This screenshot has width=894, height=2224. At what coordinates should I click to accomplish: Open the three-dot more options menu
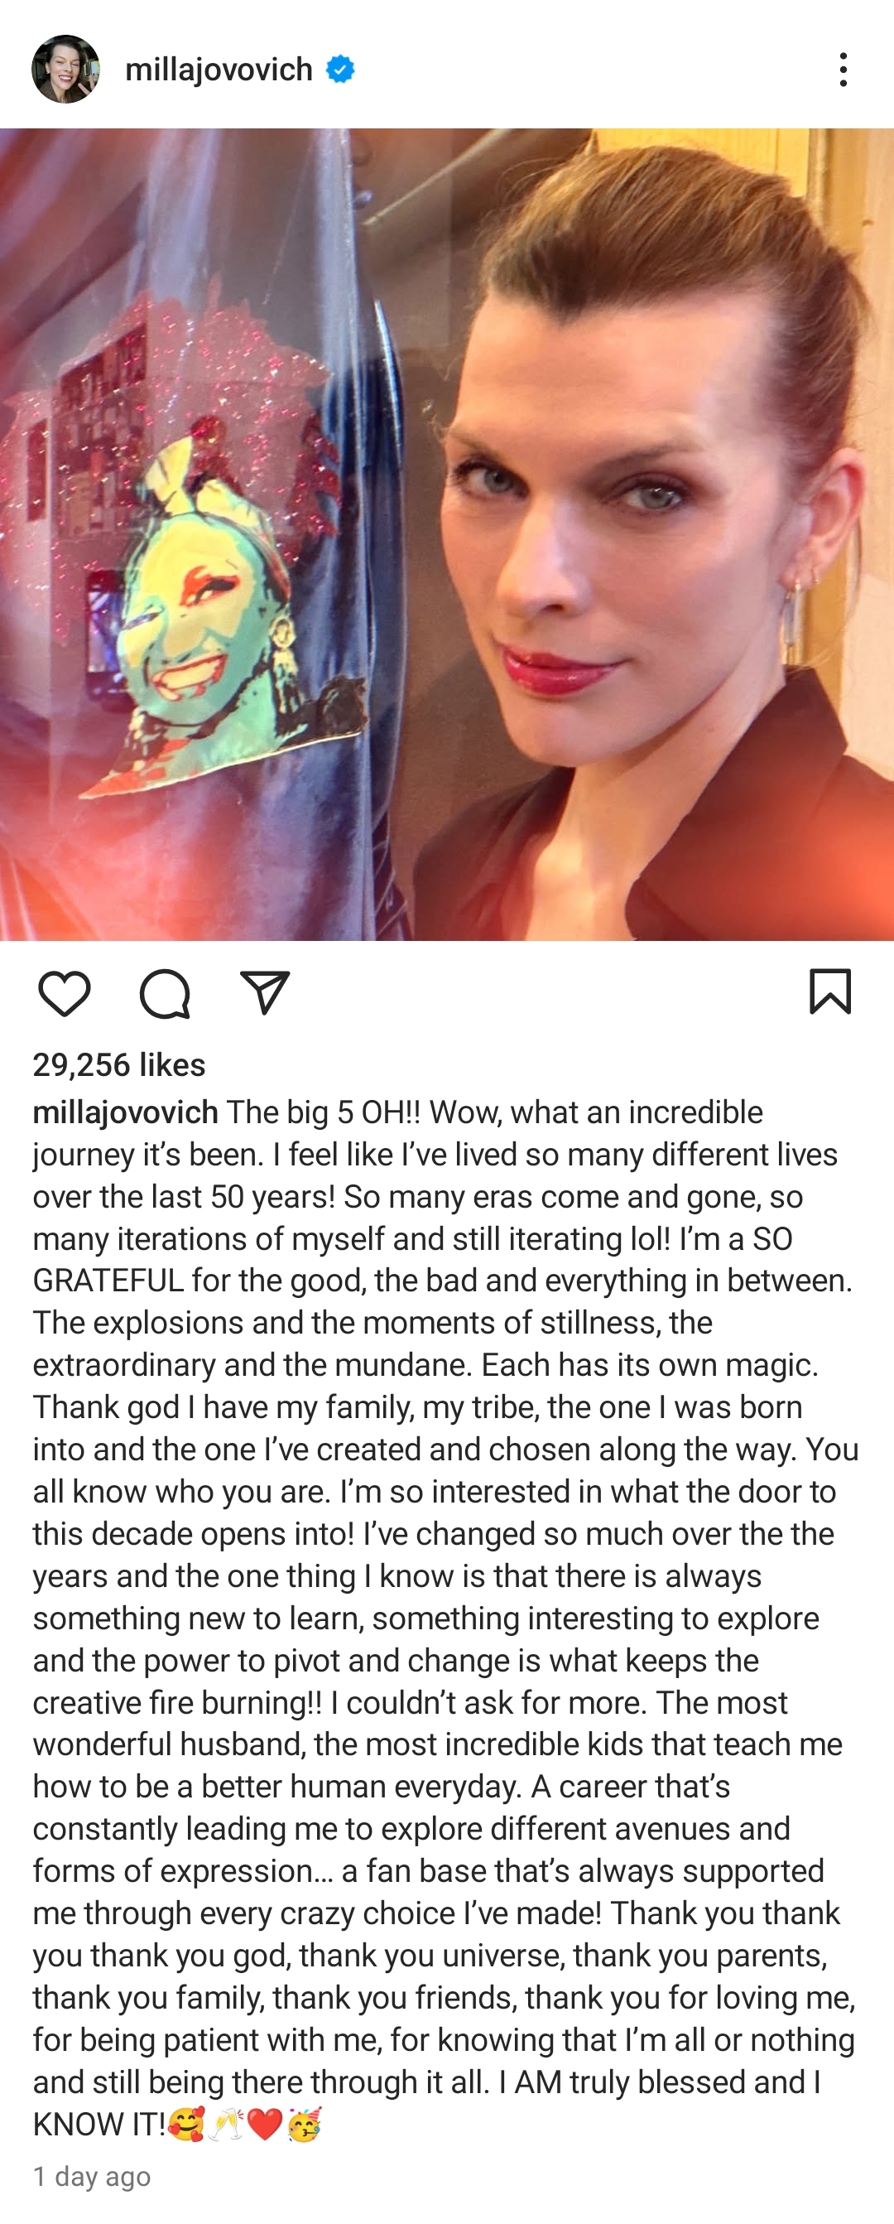843,69
